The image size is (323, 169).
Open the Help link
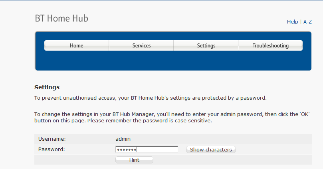pyautogui.click(x=292, y=22)
